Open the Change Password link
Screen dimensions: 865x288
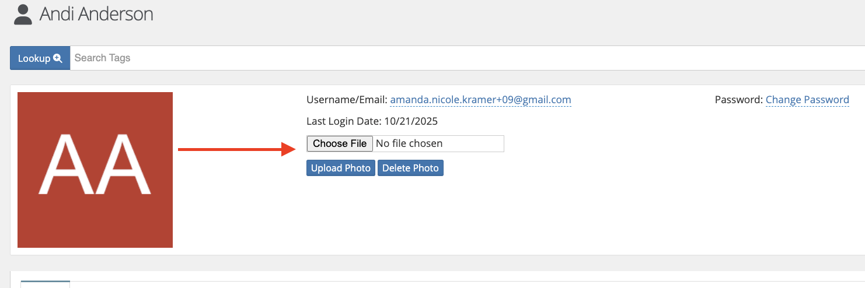click(807, 100)
